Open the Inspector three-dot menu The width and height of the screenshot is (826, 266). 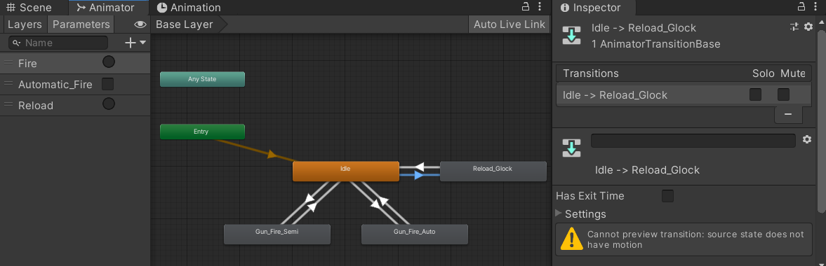click(x=816, y=7)
